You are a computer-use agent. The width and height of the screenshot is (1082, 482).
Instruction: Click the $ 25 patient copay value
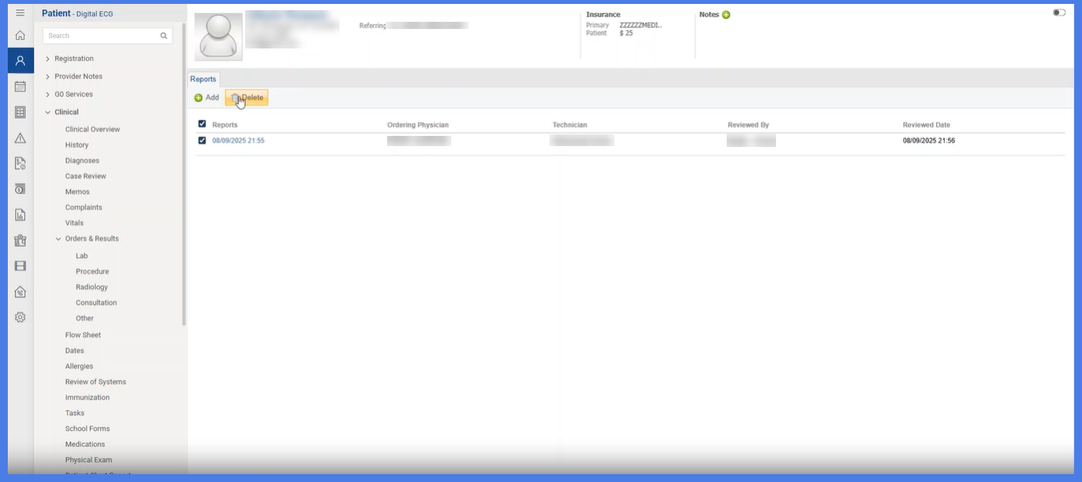(626, 34)
